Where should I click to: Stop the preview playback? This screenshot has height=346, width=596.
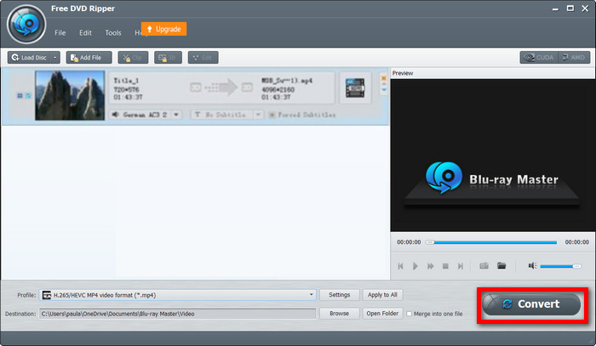point(445,266)
